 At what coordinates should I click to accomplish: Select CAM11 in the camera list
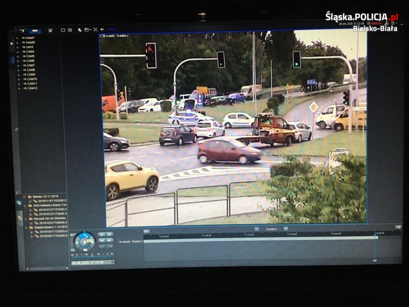32,84
